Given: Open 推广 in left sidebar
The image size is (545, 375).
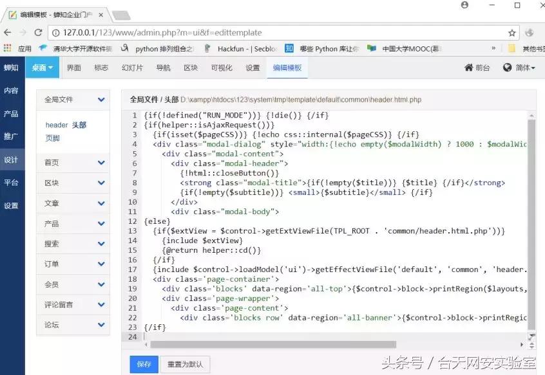Looking at the screenshot, I should [12, 136].
